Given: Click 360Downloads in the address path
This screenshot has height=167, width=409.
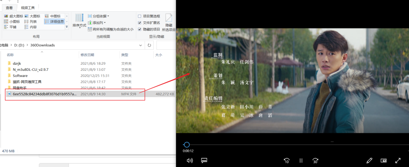Looking at the screenshot, I should pyautogui.click(x=42, y=45).
